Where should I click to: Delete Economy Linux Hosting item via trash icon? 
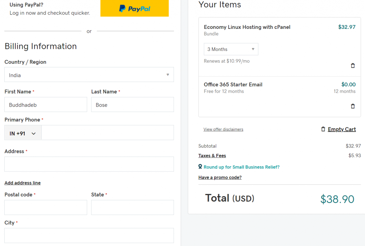click(x=353, y=66)
